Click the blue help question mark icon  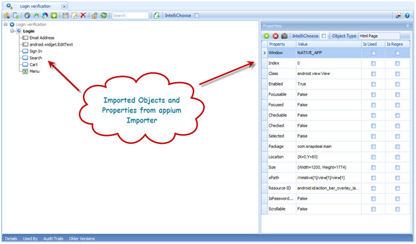(407, 16)
